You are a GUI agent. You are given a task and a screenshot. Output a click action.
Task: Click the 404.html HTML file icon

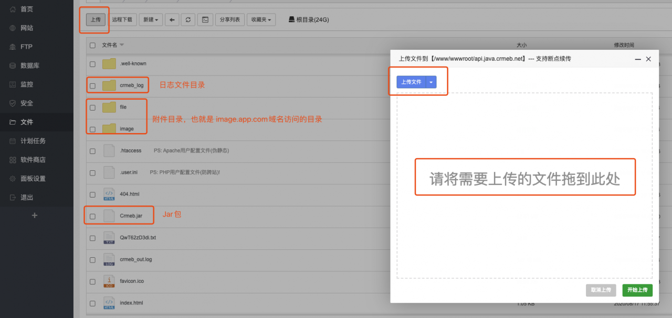109,194
